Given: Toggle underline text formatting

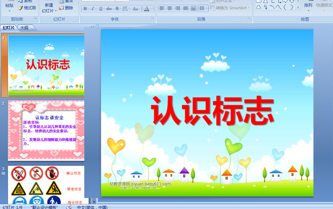Looking at the screenshot, I should pyautogui.click(x=101, y=9).
